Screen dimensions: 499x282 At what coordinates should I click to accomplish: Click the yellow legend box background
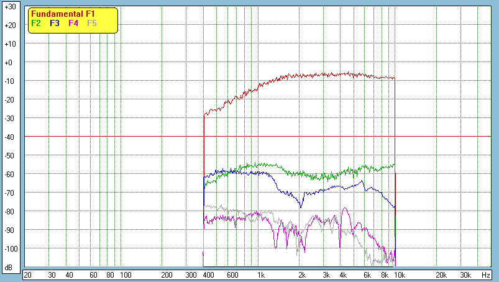tap(106, 28)
